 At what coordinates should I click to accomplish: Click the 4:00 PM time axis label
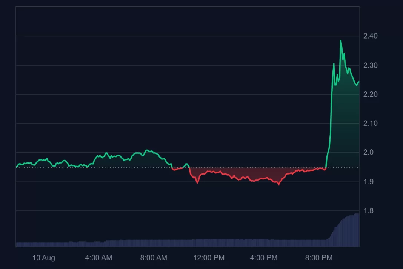point(264,258)
